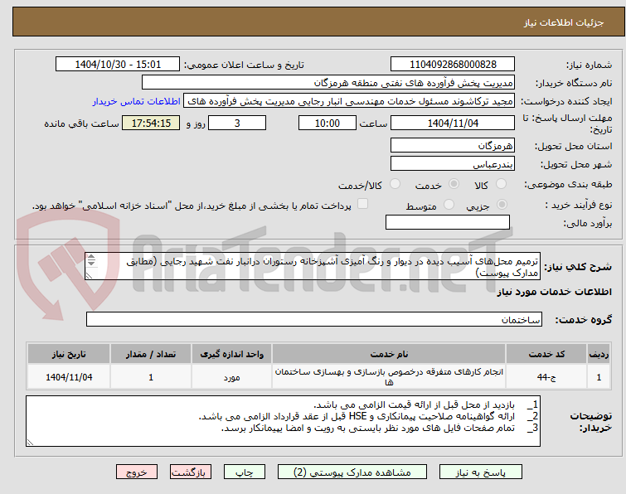Click the service code cell ج-44
626x494 pixels.
point(546,377)
